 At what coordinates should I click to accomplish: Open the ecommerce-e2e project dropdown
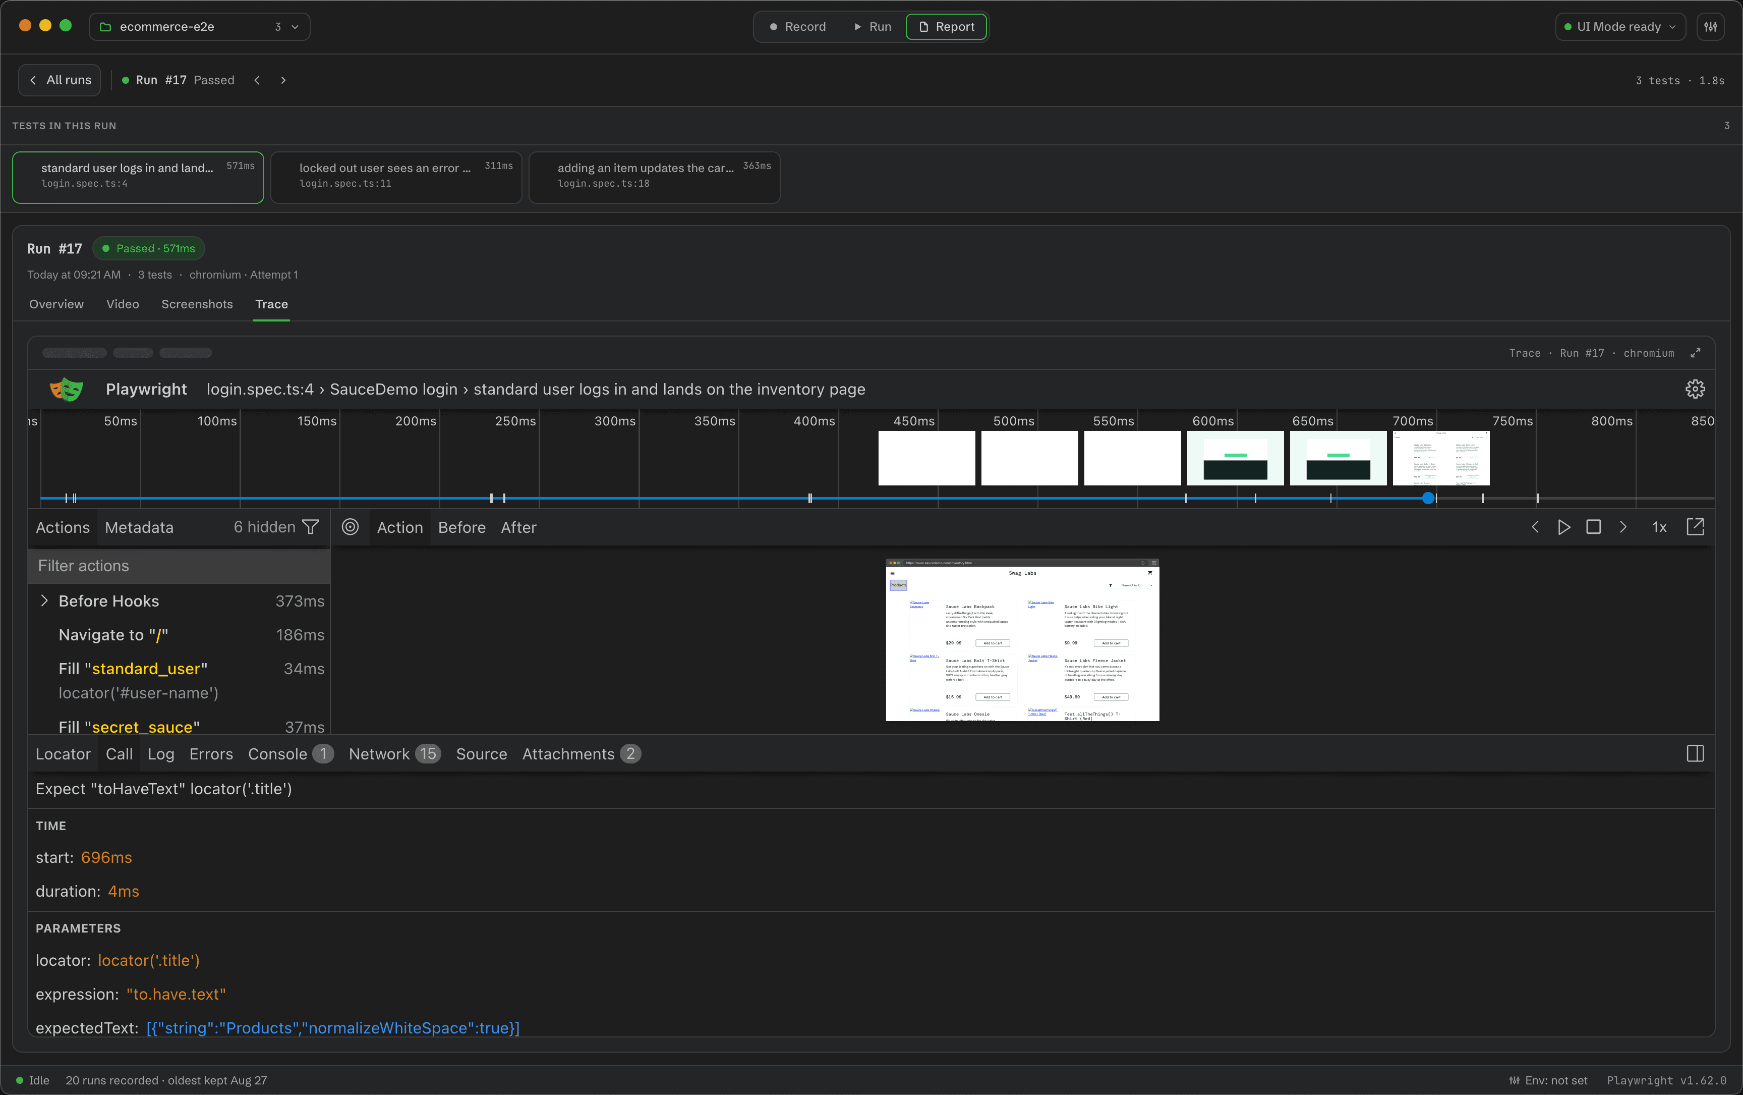tap(199, 27)
